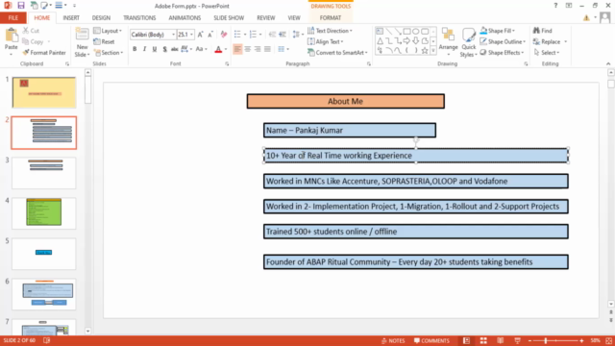The width and height of the screenshot is (615, 346).
Task: Open the Arrange menu
Action: click(x=449, y=41)
